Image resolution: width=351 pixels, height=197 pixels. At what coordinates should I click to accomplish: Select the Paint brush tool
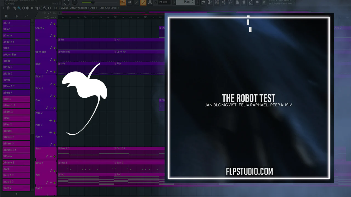pos(19,8)
